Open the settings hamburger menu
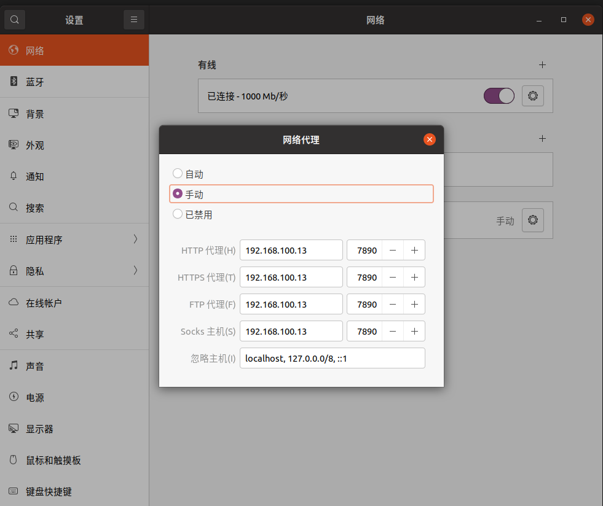Image resolution: width=603 pixels, height=506 pixels. [x=134, y=20]
